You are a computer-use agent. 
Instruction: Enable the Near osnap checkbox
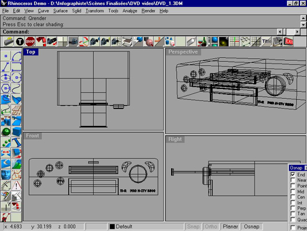tap(293, 180)
